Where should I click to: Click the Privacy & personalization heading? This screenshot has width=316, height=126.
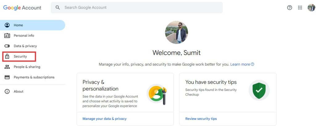point(100,85)
